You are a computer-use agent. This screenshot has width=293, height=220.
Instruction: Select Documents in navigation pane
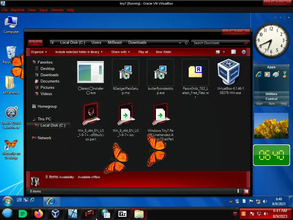pos(50,81)
